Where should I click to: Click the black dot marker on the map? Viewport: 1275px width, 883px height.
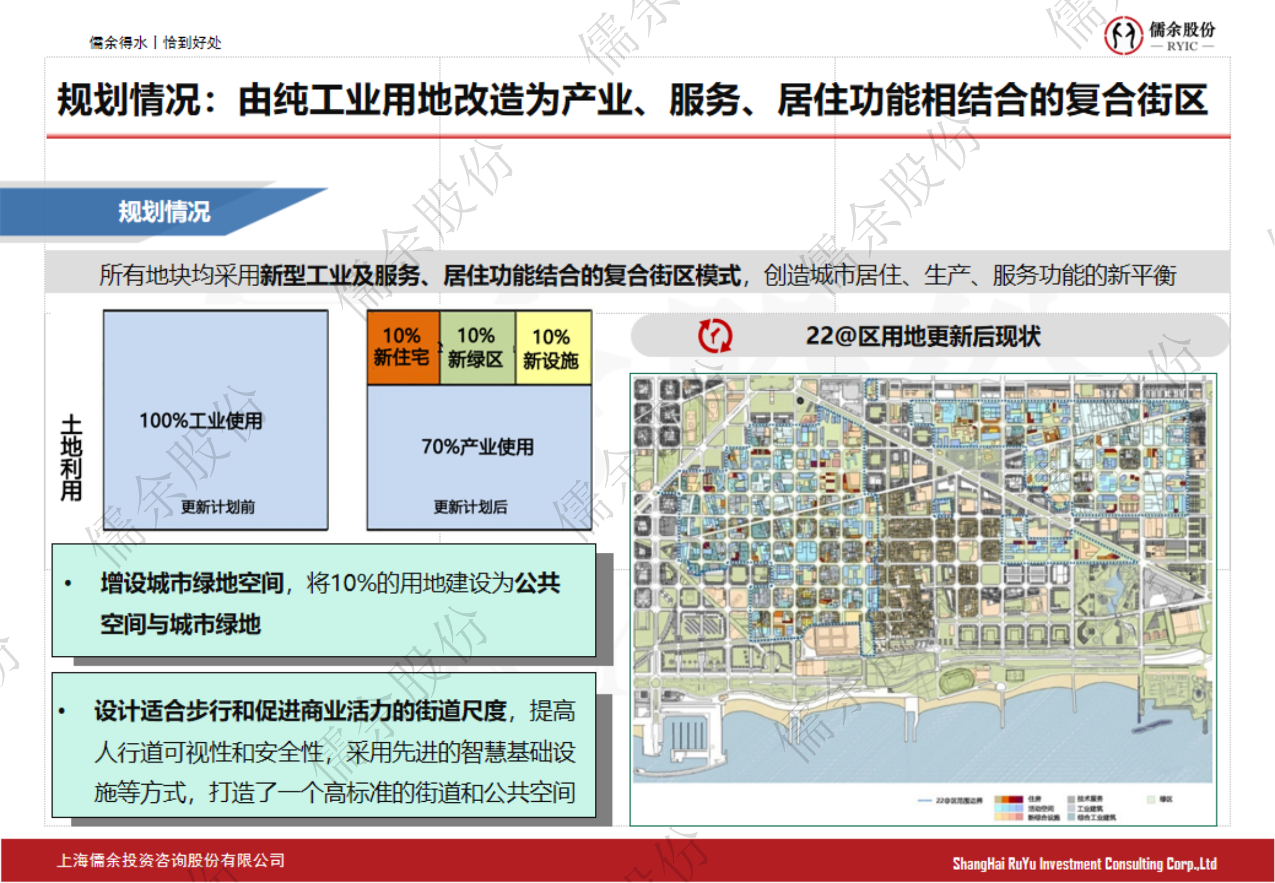[x=800, y=400]
